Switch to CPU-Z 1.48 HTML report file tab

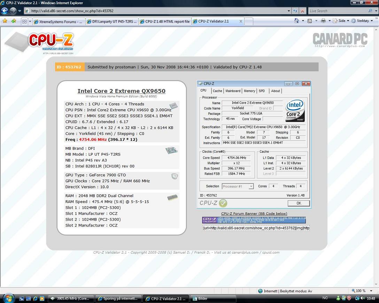click(x=165, y=22)
